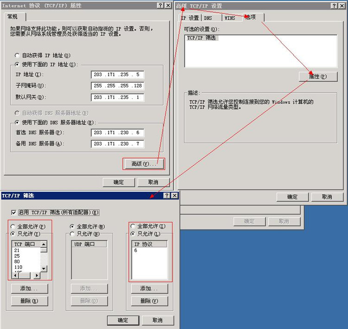The width and height of the screenshot is (348, 329).
Task: Click 取消 in Internet 协议 属性 window
Action: pyautogui.click(x=154, y=182)
